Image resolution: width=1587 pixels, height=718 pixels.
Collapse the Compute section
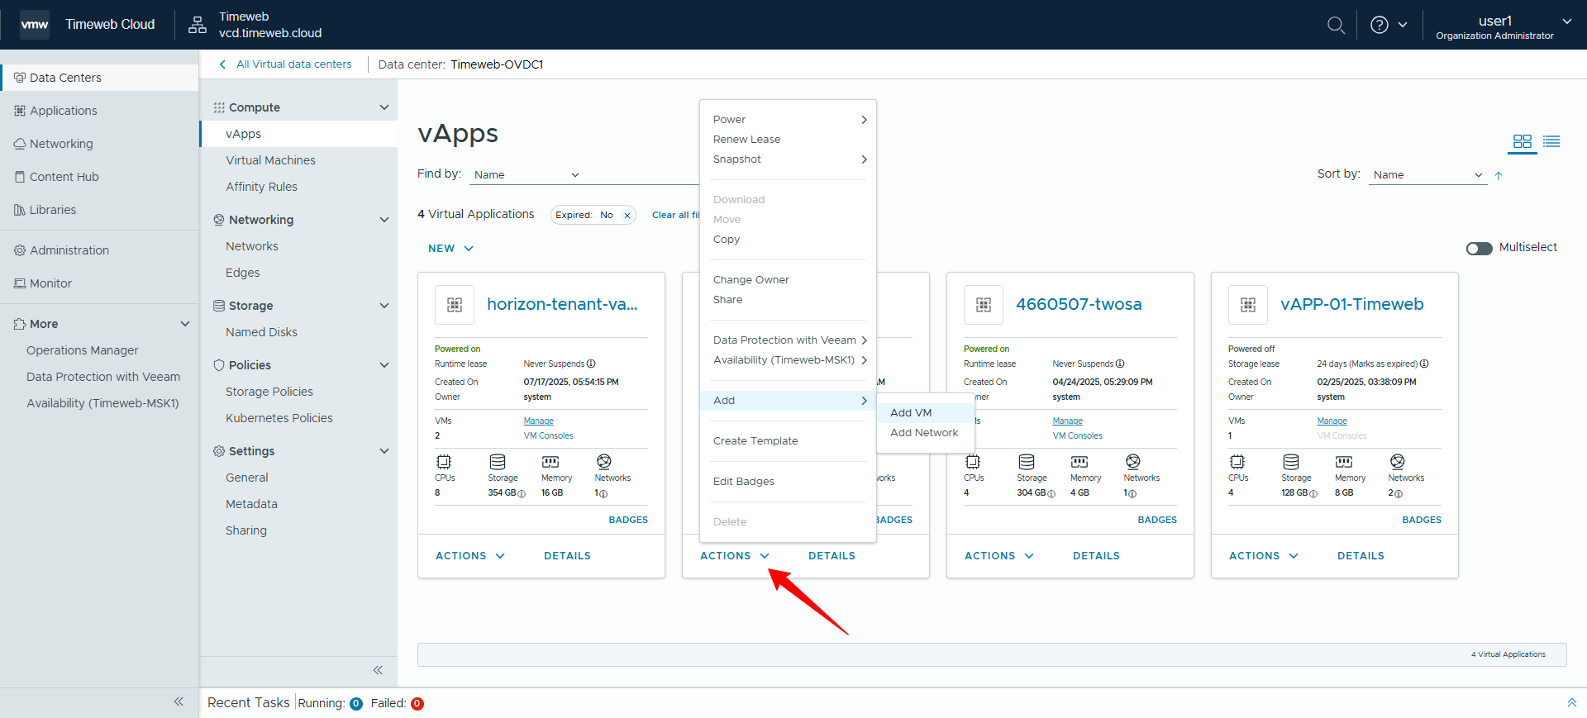click(x=384, y=107)
